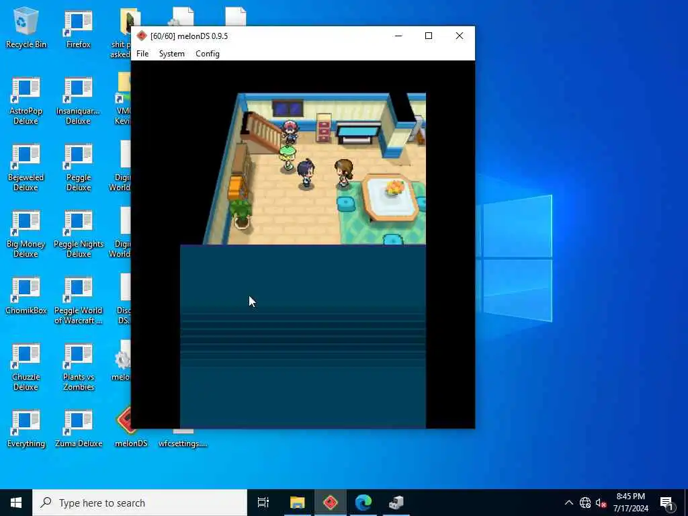Viewport: 688px width, 516px height.
Task: Open File Explorer from the taskbar
Action: [297, 503]
